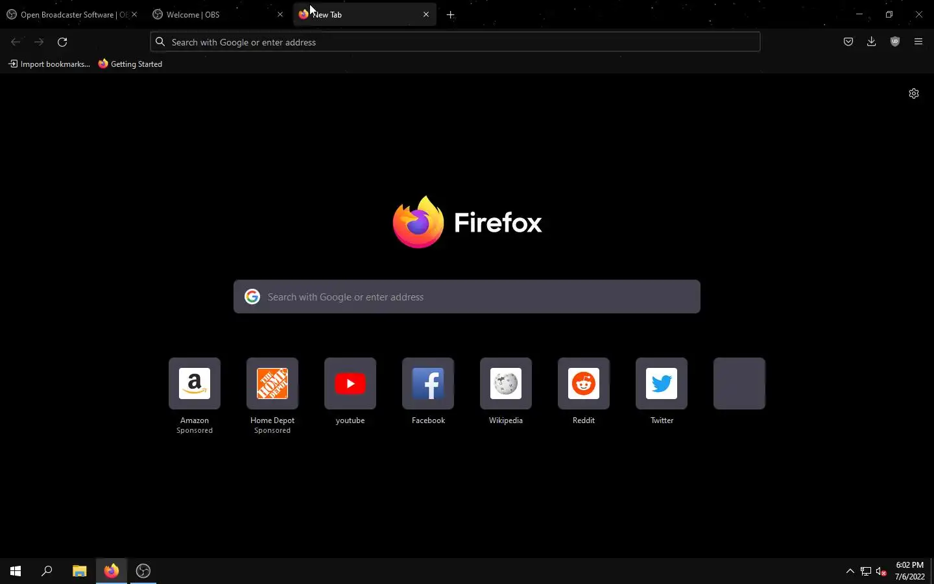Save to Pocket icon in toolbar
The width and height of the screenshot is (934, 584).
(x=848, y=42)
